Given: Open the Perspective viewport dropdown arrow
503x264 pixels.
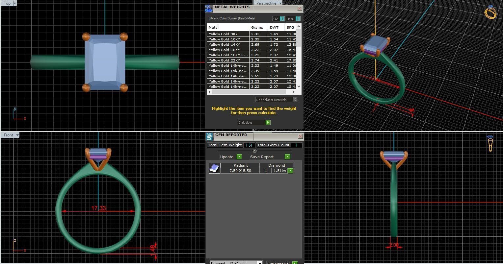Looking at the screenshot, I should click(280, 3).
